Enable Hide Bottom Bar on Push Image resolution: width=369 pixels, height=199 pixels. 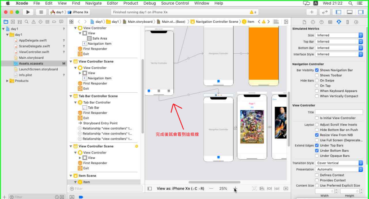317,130
